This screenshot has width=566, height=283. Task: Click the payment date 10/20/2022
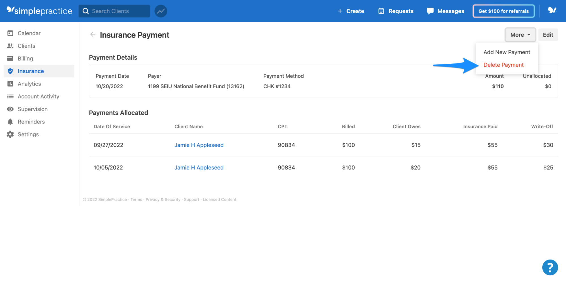coord(109,86)
